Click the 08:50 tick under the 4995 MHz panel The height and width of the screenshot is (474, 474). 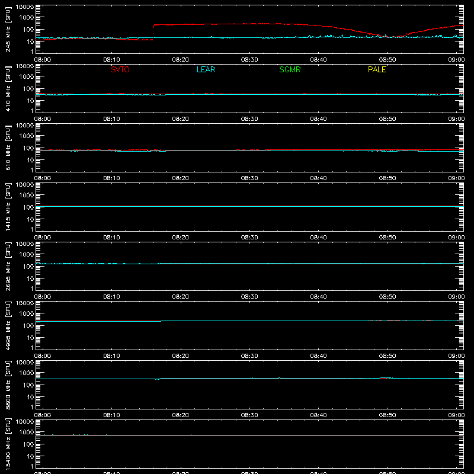[x=387, y=356]
